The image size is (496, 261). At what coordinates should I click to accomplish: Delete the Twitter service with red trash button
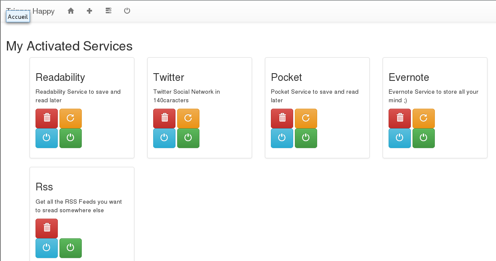tap(164, 119)
